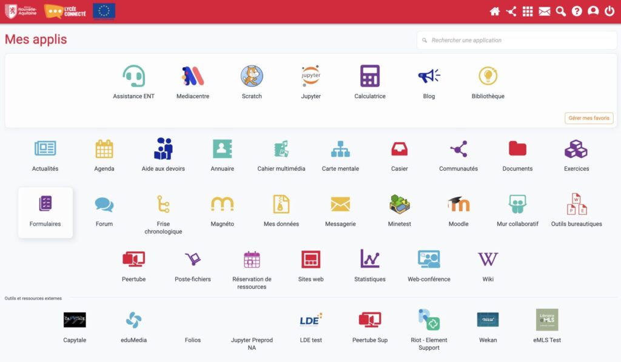Go to home via header house icon
The image size is (621, 362).
(495, 12)
